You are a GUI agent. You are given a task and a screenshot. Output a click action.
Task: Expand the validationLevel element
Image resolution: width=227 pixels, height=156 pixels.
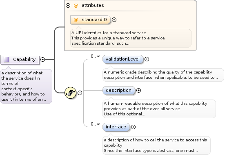point(147,59)
